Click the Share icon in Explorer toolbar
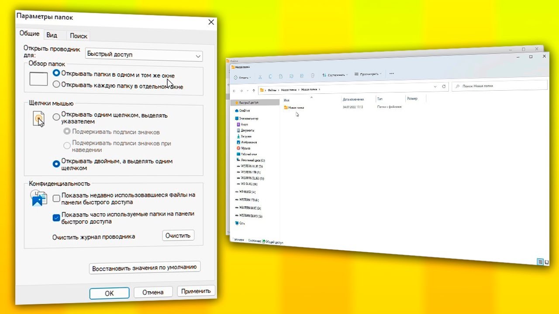The width and height of the screenshot is (559, 314). pyautogui.click(x=302, y=75)
